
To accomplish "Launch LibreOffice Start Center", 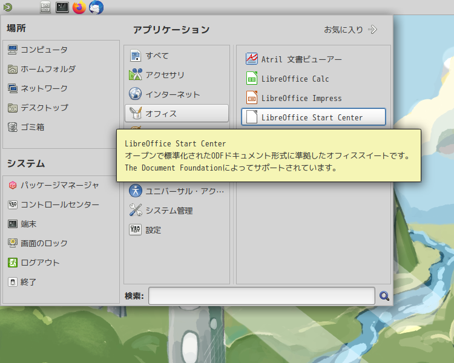I will pyautogui.click(x=314, y=117).
